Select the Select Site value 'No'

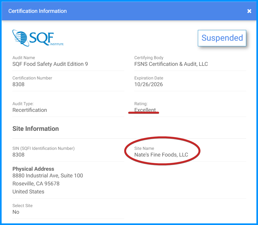coord(16,212)
